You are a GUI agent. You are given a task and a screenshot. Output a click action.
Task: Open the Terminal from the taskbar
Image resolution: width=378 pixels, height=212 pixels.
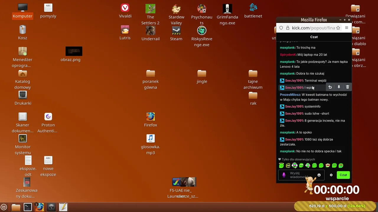coord(28,207)
